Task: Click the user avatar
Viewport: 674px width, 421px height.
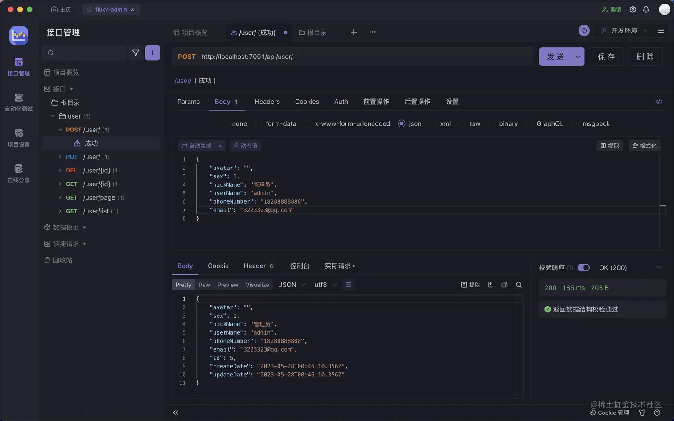Action: click(x=664, y=9)
